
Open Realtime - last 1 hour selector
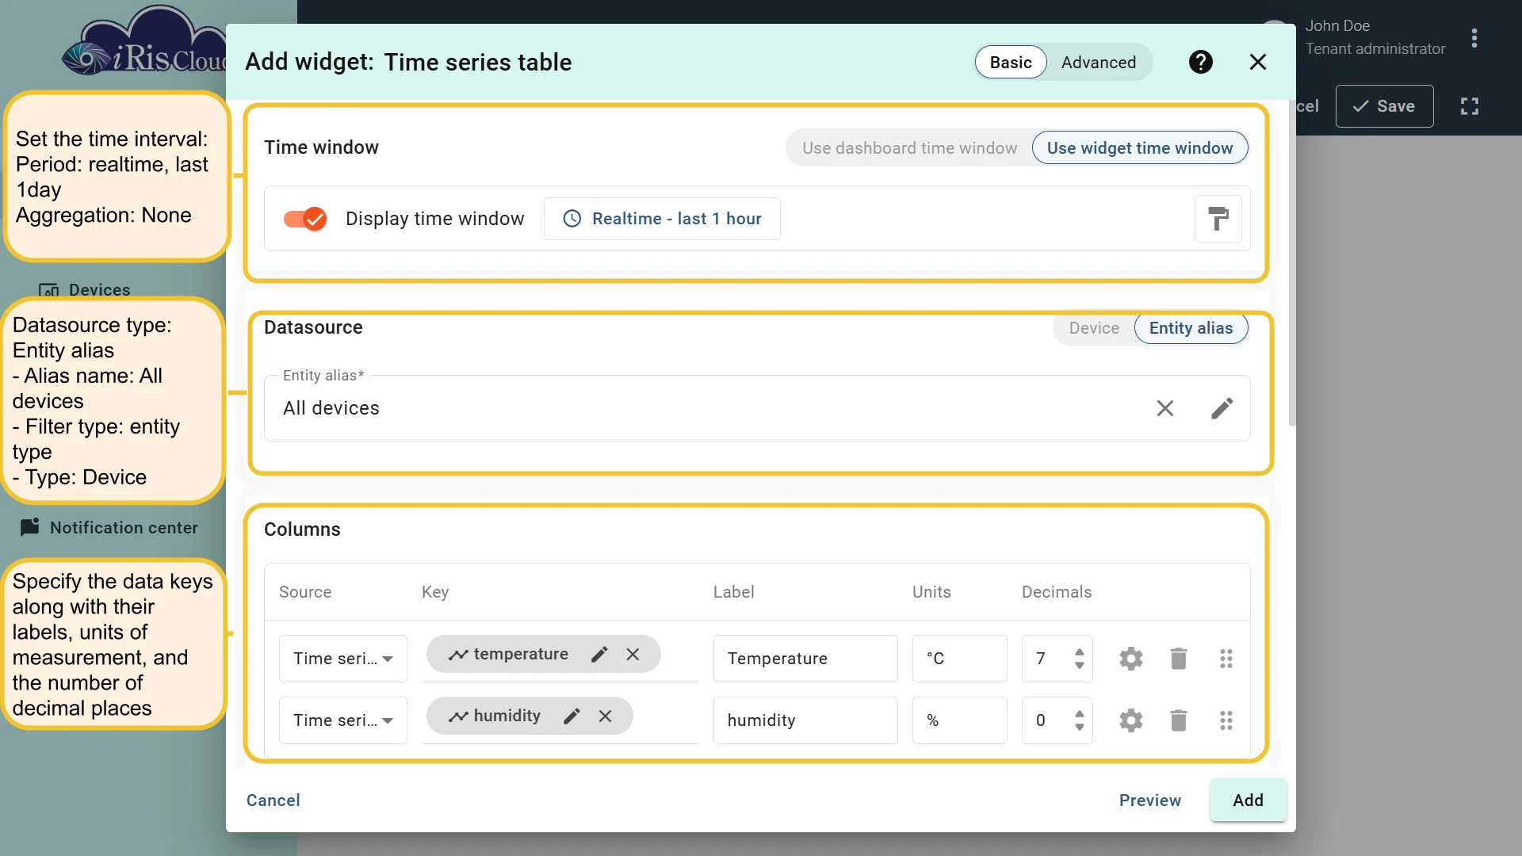click(x=662, y=219)
